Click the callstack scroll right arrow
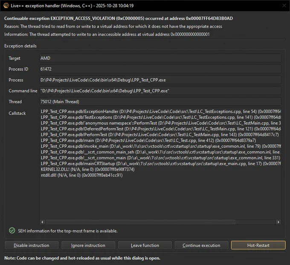 278,222
